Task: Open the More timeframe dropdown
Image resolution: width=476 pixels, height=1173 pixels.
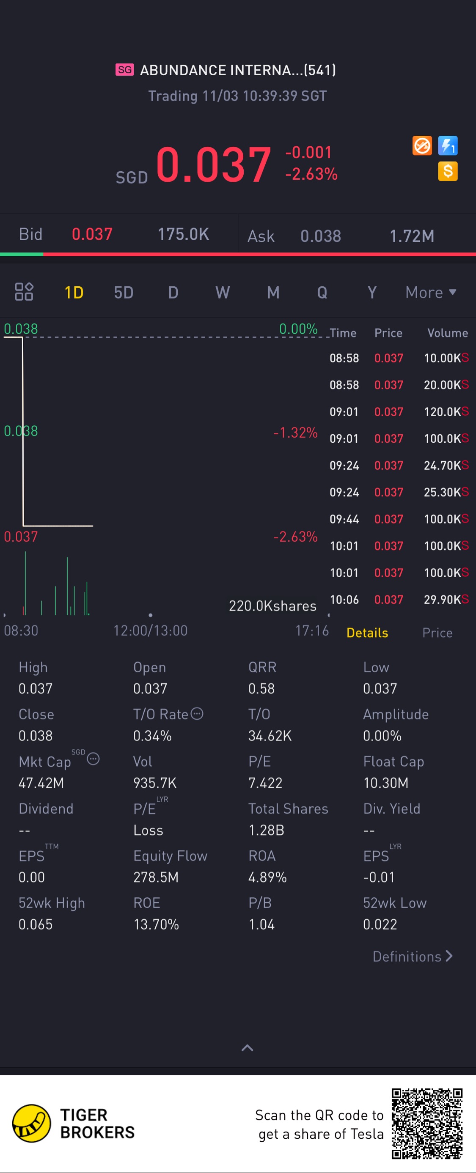Action: coord(431,292)
